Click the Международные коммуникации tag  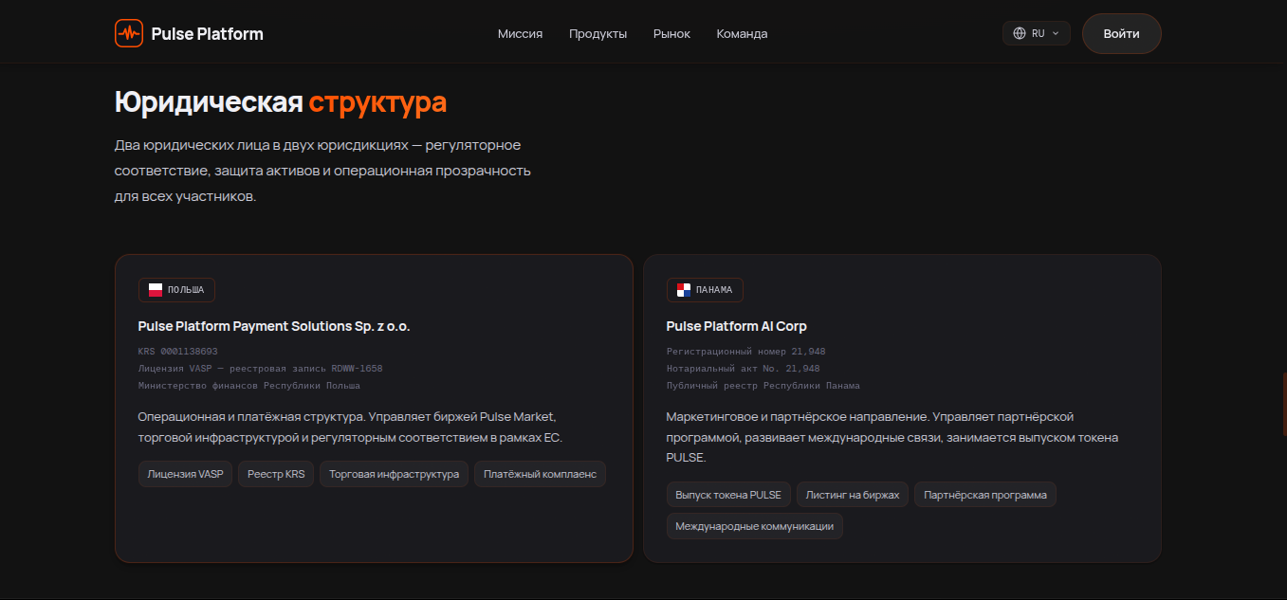tap(755, 526)
